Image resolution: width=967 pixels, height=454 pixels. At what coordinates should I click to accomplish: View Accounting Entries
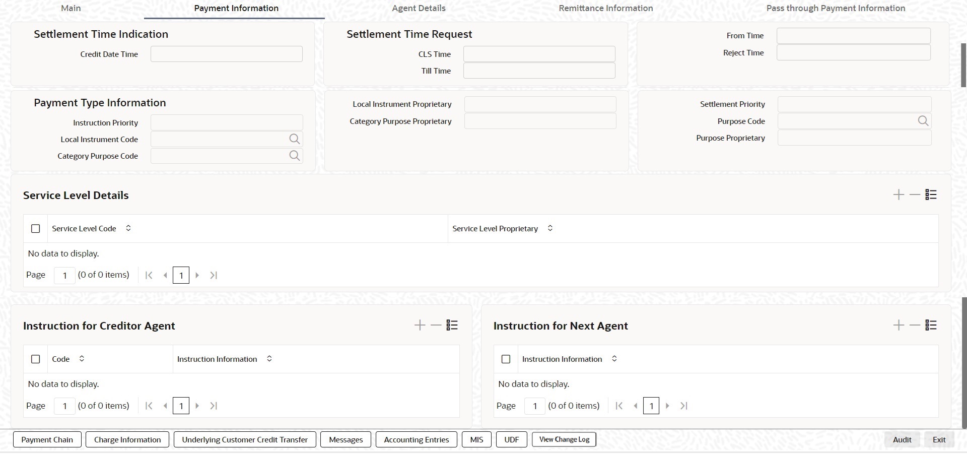(x=417, y=439)
